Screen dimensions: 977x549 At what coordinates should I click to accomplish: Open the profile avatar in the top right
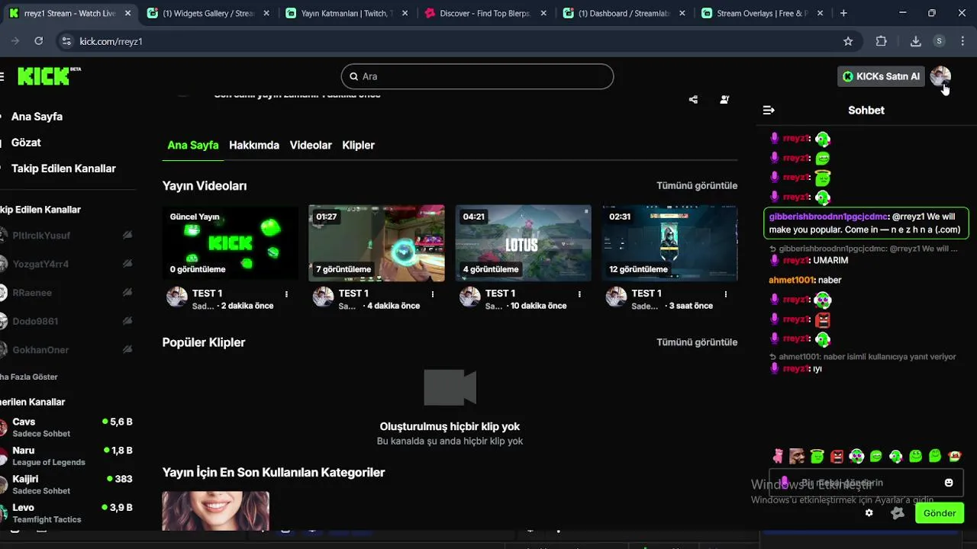coord(940,76)
